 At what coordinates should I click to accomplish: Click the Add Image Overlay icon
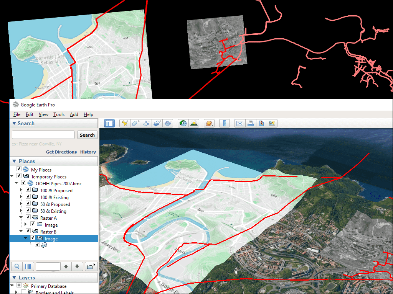157,123
